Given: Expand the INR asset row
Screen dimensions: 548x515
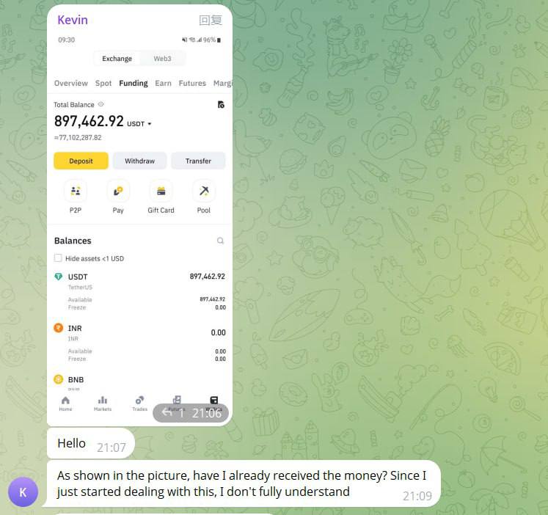Looking at the screenshot, I should coord(139,343).
